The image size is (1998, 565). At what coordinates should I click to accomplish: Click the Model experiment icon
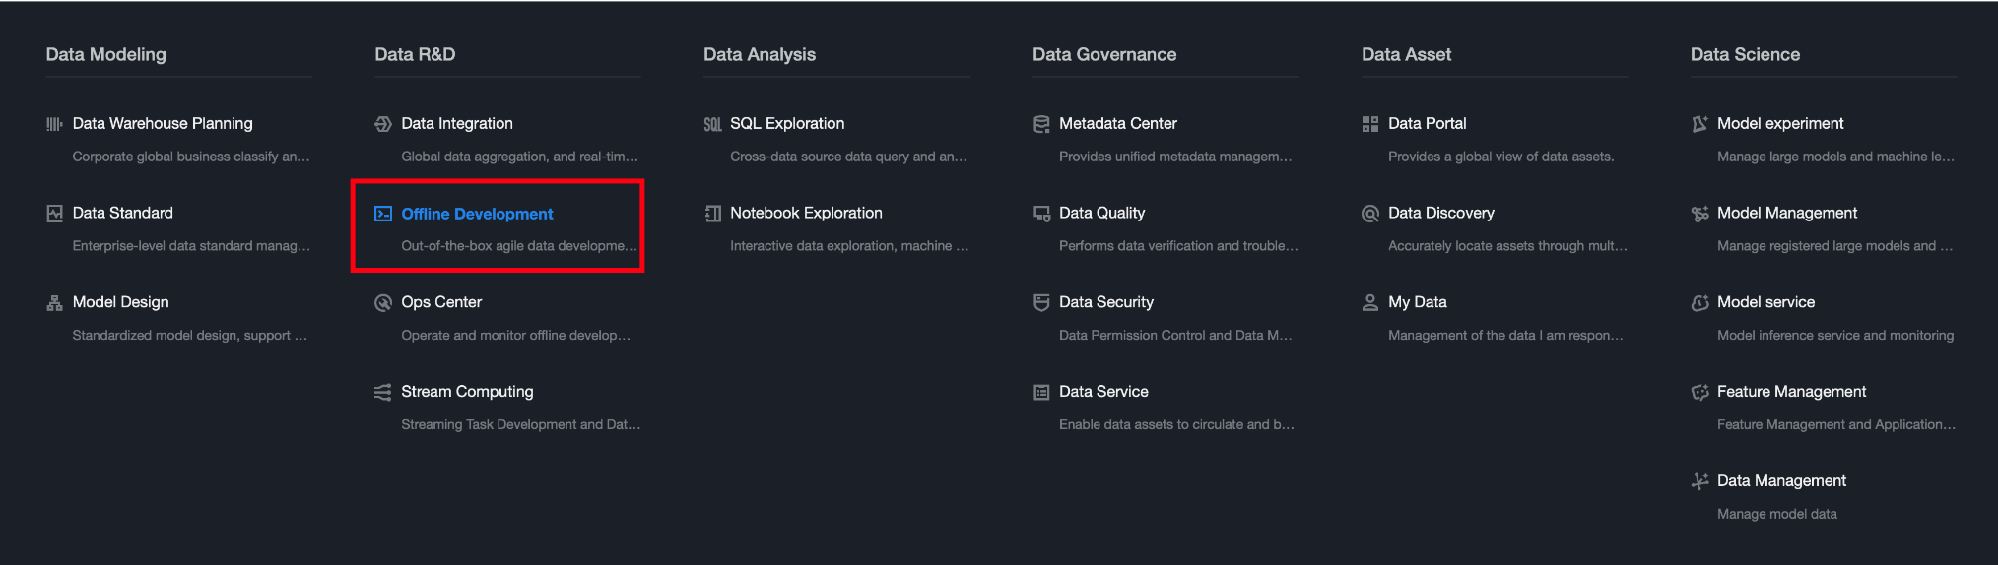click(1699, 124)
